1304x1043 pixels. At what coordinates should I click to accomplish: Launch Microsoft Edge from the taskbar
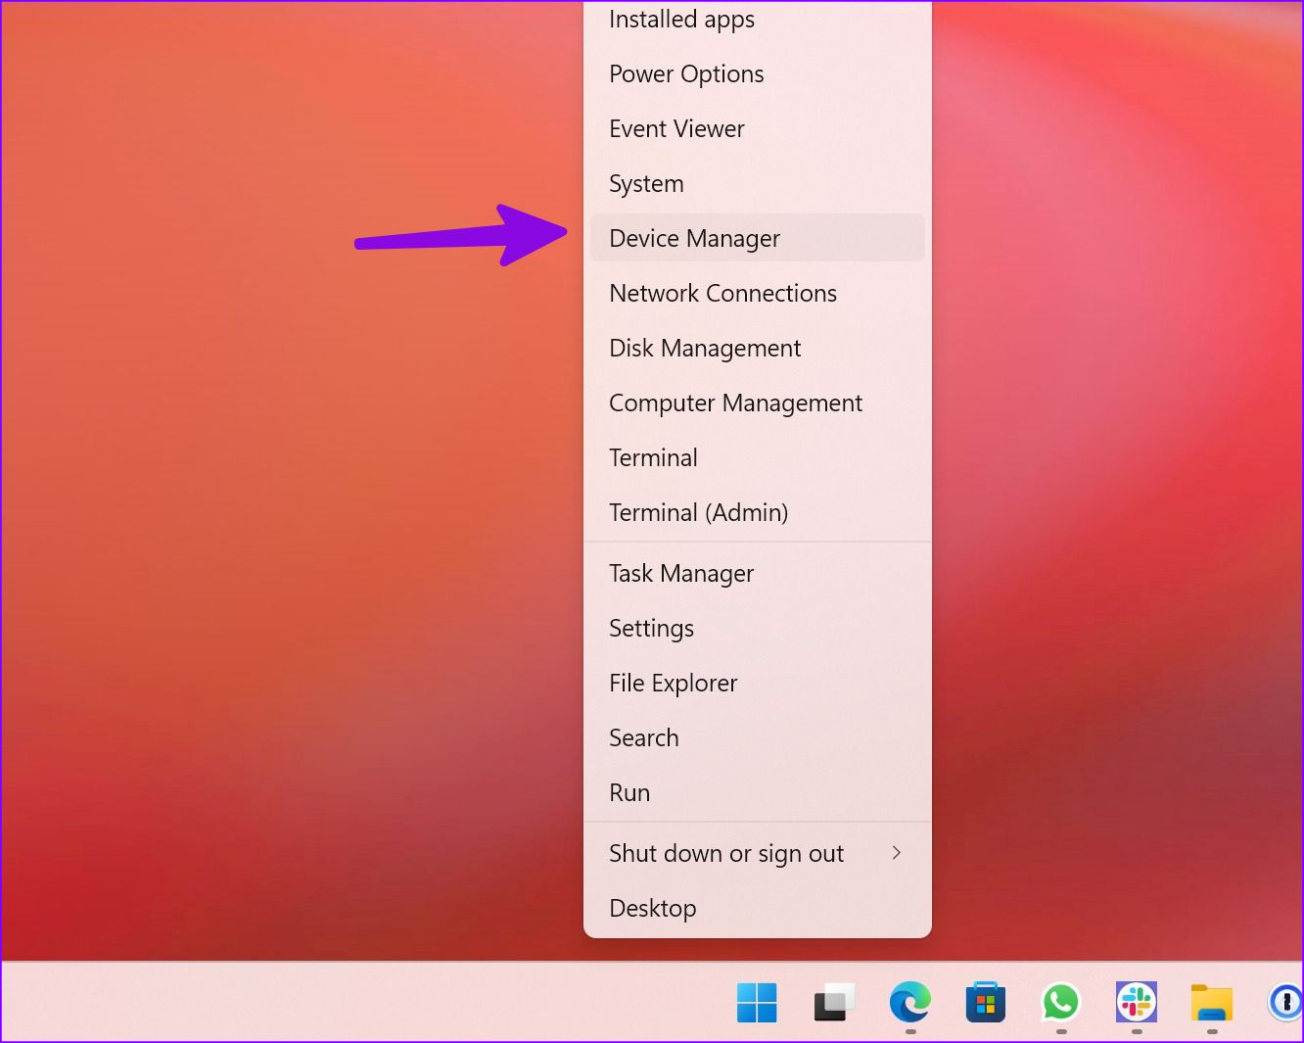[909, 1002]
